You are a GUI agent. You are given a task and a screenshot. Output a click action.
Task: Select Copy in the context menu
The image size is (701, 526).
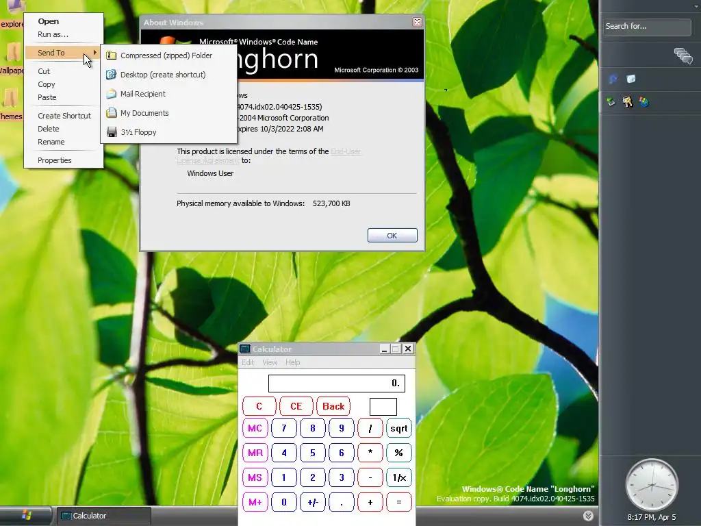tap(46, 84)
